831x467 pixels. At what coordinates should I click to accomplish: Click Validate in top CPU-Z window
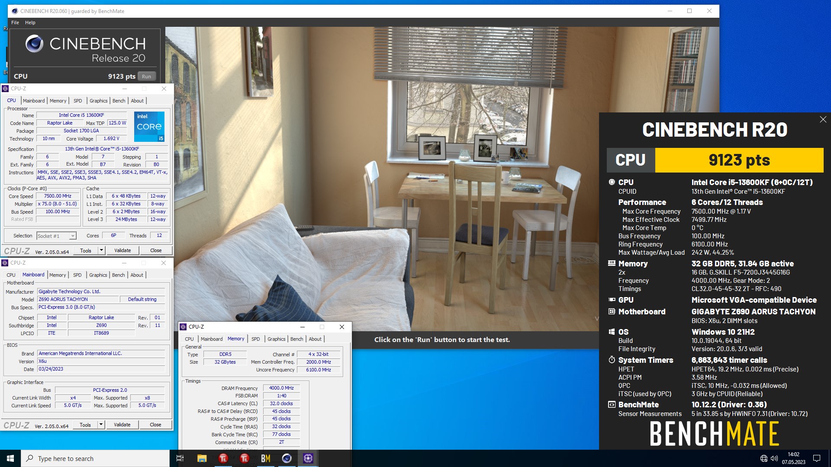(122, 250)
